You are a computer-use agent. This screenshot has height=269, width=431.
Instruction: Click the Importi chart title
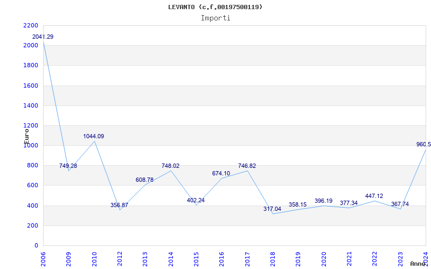point(215,18)
